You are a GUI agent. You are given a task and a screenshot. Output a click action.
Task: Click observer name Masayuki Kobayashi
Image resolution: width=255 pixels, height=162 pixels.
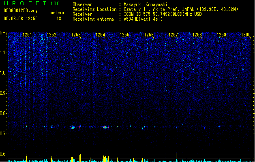(x=146, y=4)
